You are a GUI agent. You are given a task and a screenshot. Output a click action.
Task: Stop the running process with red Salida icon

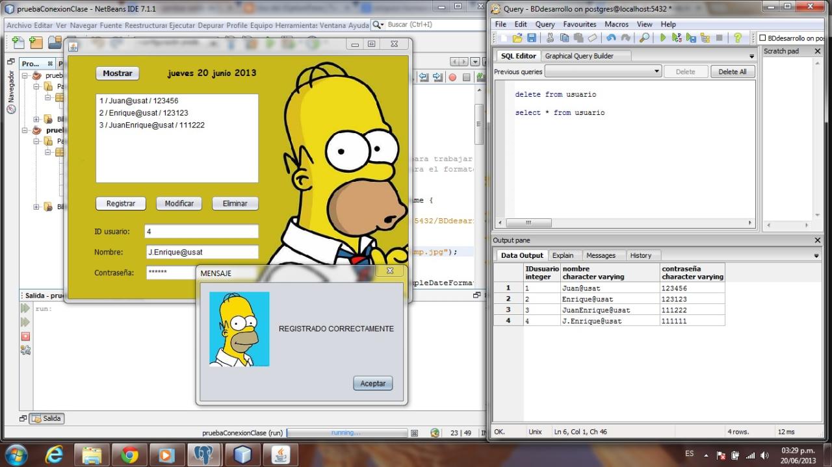[x=25, y=336]
